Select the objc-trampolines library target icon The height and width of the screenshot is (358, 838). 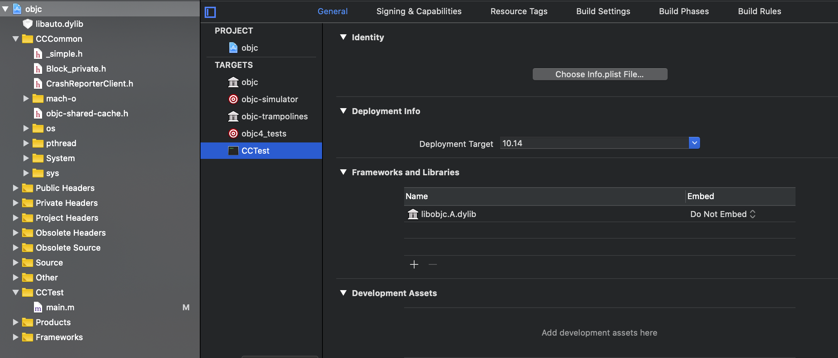pos(233,116)
